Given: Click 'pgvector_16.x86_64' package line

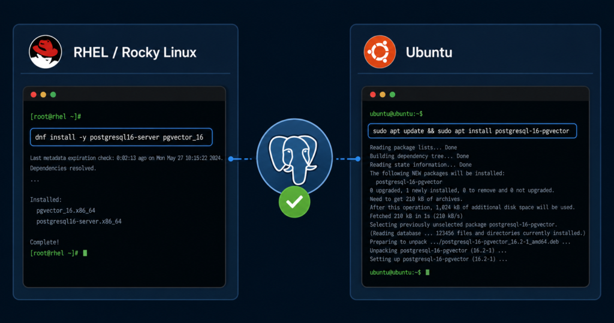Looking at the screenshot, I should pos(66,210).
